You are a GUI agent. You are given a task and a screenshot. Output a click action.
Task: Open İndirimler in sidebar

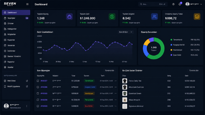[x=16, y=51]
